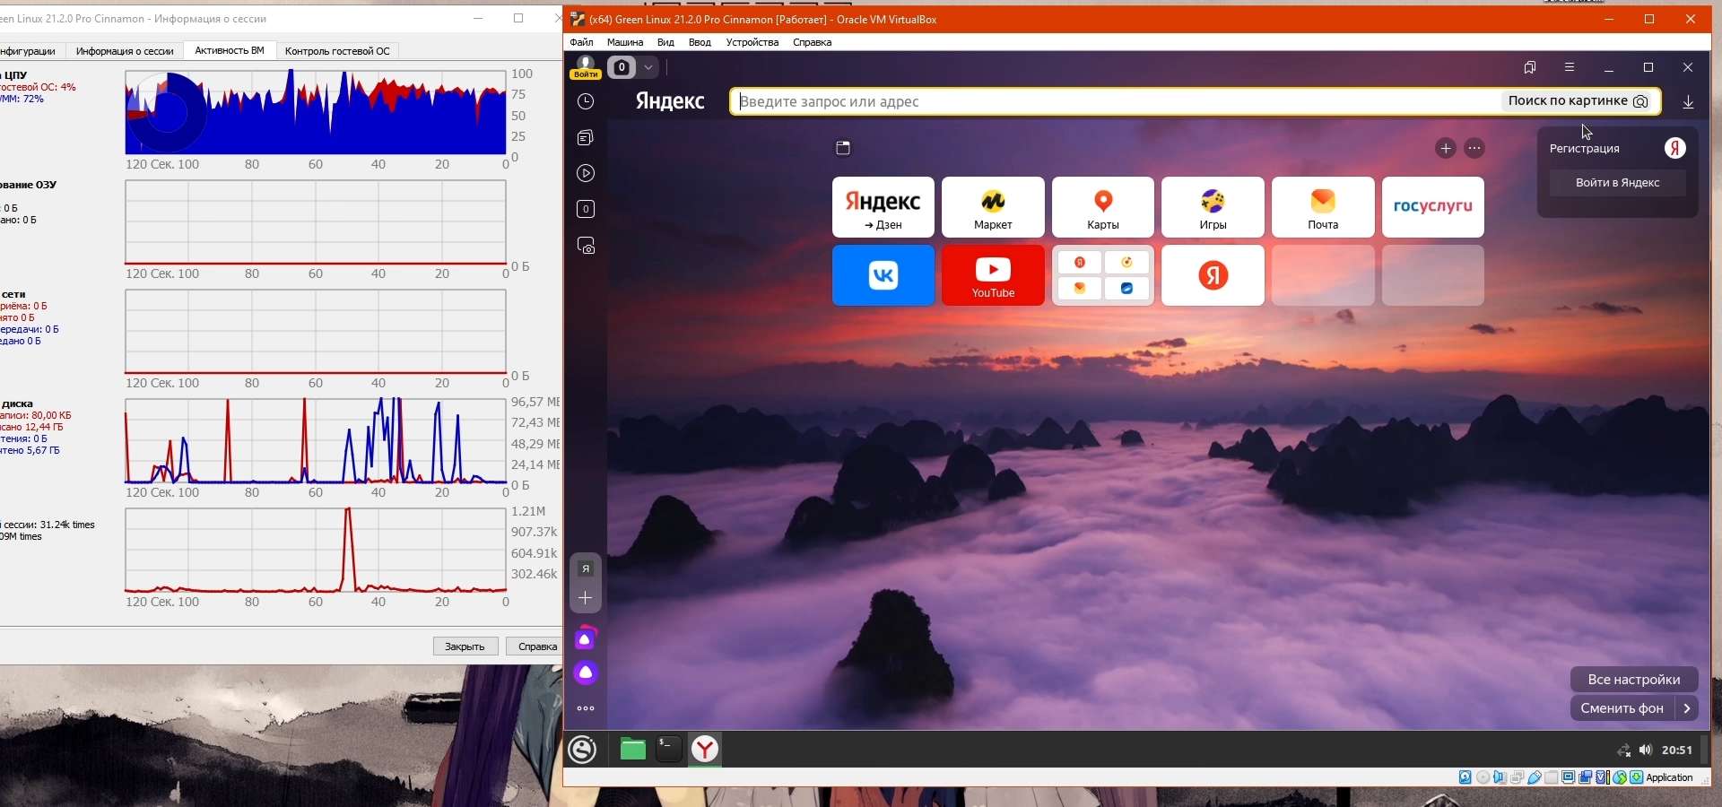Click the Войти в Яндекс button
Screen dimensions: 1722x807
click(1618, 183)
